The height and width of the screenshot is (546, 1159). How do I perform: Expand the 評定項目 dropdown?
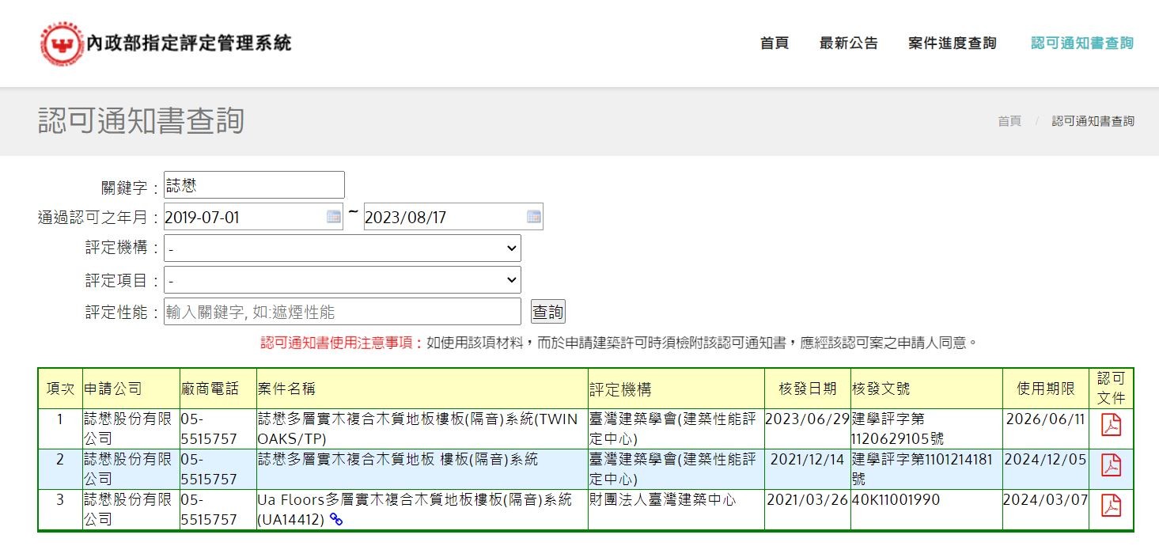[x=342, y=280]
